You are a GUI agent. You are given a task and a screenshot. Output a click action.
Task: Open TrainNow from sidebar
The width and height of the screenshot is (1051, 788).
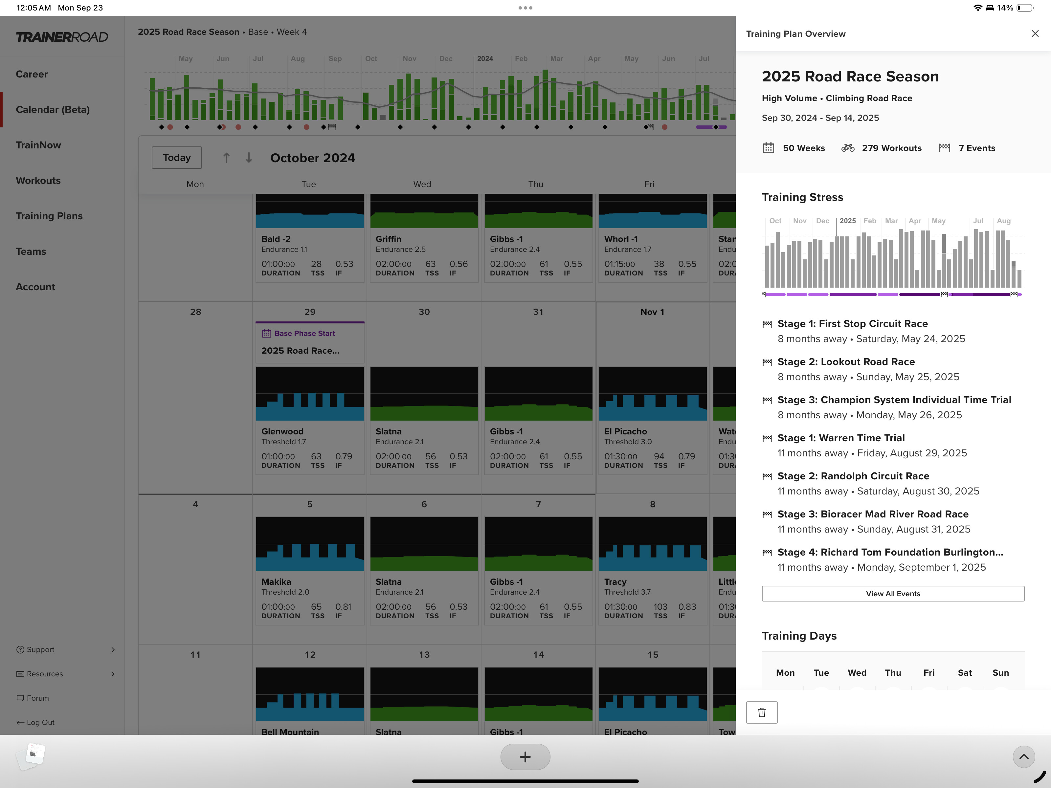pyautogui.click(x=38, y=145)
